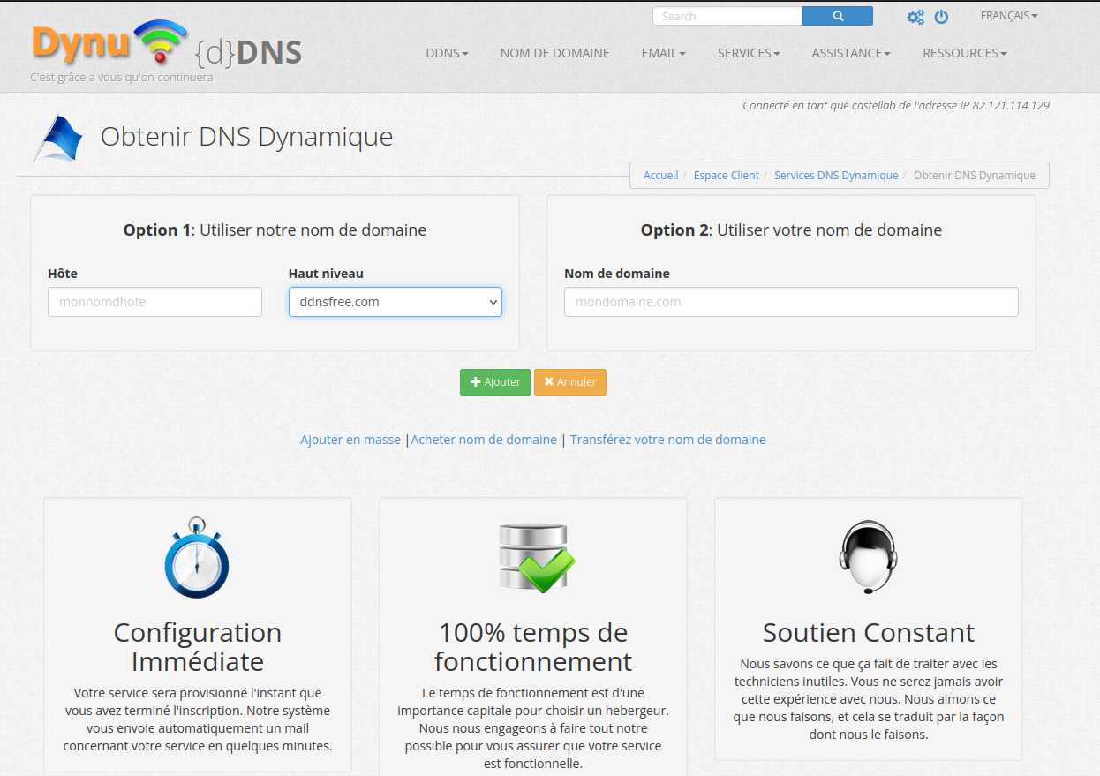The height and width of the screenshot is (776, 1100).
Task: Click the magnifying glass search button
Action: coord(837,16)
